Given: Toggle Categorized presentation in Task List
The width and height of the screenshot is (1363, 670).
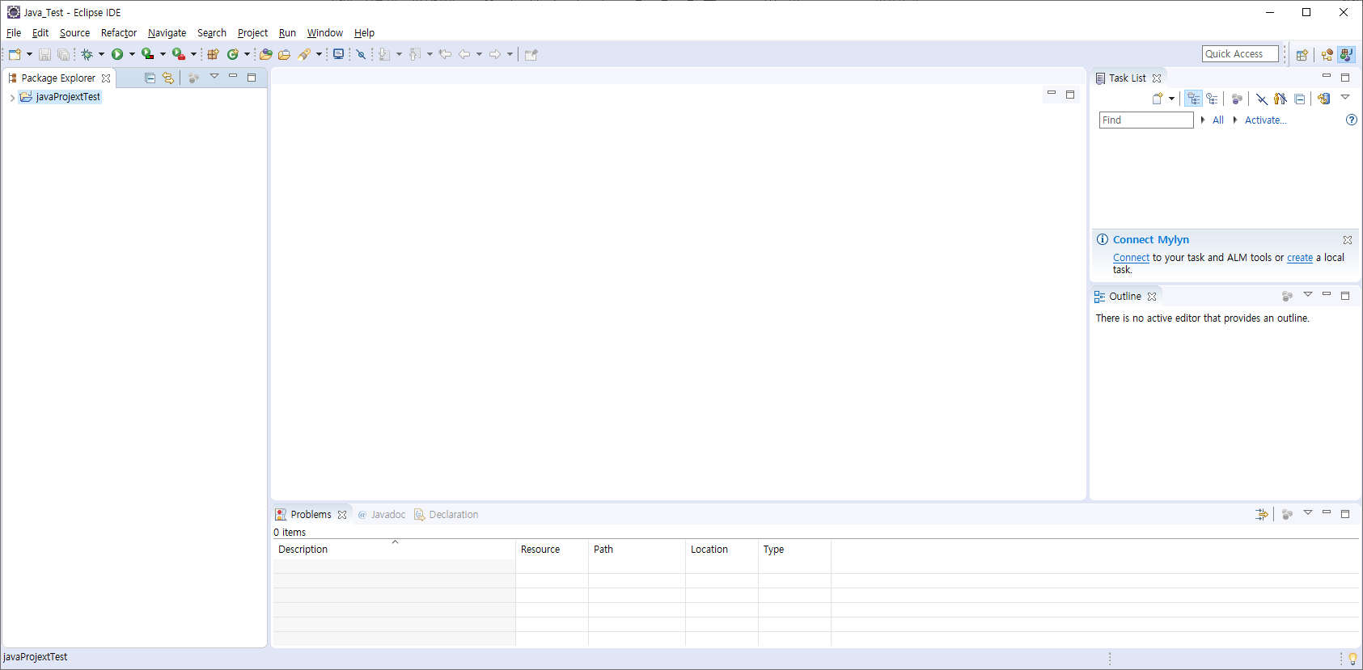Looking at the screenshot, I should point(1194,99).
